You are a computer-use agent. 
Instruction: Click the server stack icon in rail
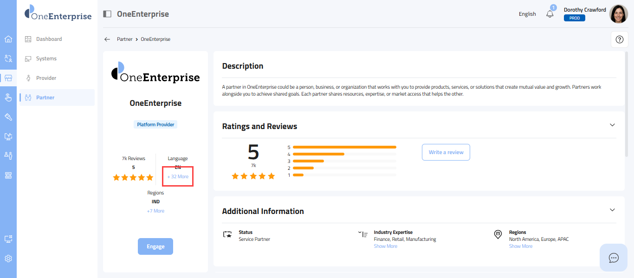[8, 175]
